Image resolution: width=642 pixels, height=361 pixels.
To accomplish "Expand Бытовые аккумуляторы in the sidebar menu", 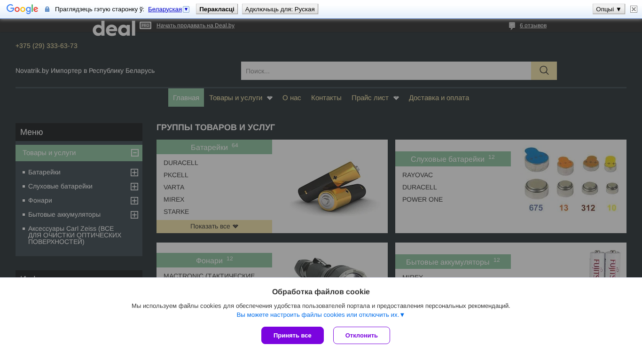I will (134, 215).
